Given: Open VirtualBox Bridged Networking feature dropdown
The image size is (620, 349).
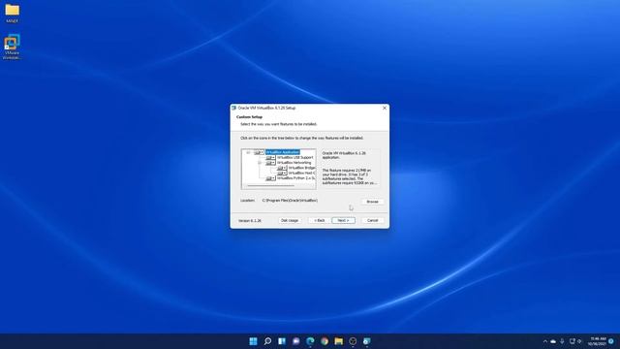Looking at the screenshot, I should 282,168.
